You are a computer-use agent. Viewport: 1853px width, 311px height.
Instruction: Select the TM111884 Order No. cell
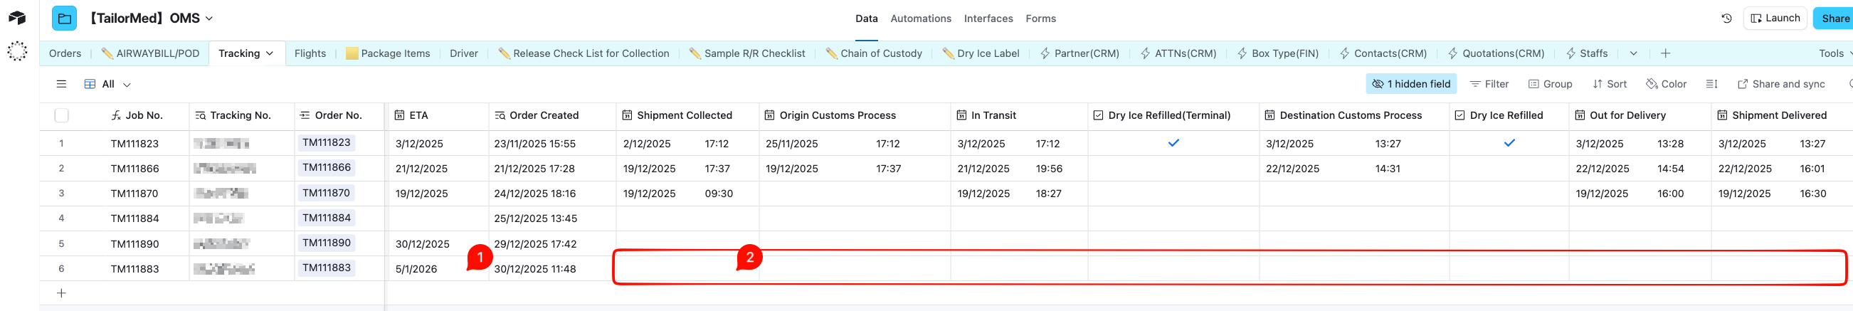[327, 218]
